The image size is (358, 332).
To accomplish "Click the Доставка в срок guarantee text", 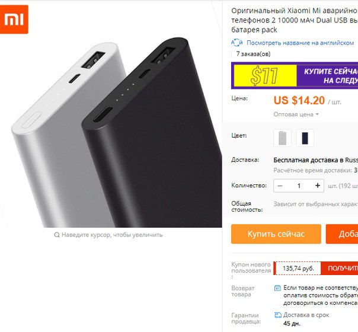I will tap(306, 315).
